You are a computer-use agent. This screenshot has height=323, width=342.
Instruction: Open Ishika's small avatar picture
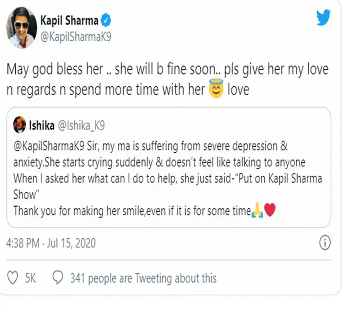pos(20,125)
